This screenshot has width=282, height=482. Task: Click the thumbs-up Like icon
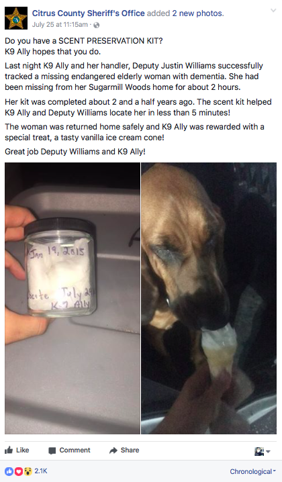tap(9, 450)
